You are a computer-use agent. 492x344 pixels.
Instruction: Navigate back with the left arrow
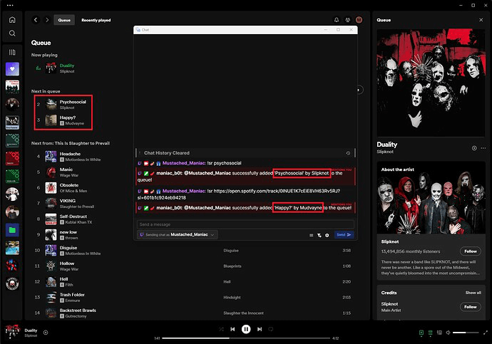[x=36, y=20]
